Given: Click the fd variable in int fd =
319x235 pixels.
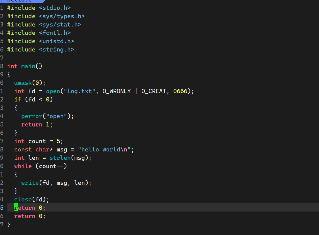Looking at the screenshot, I should [32, 91].
